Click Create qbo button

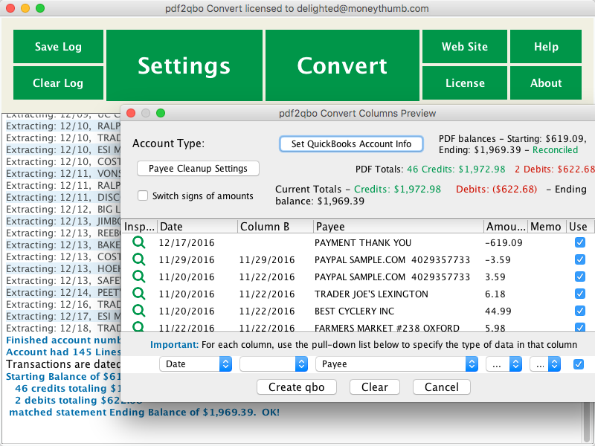(x=297, y=387)
